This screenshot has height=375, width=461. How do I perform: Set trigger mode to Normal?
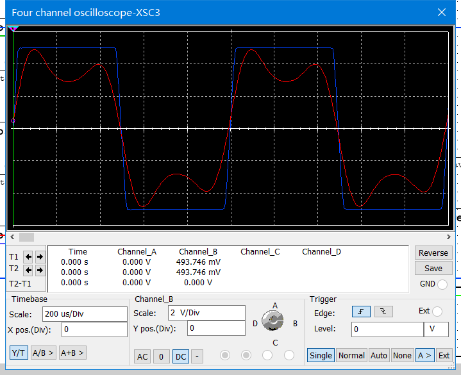tap(351, 355)
